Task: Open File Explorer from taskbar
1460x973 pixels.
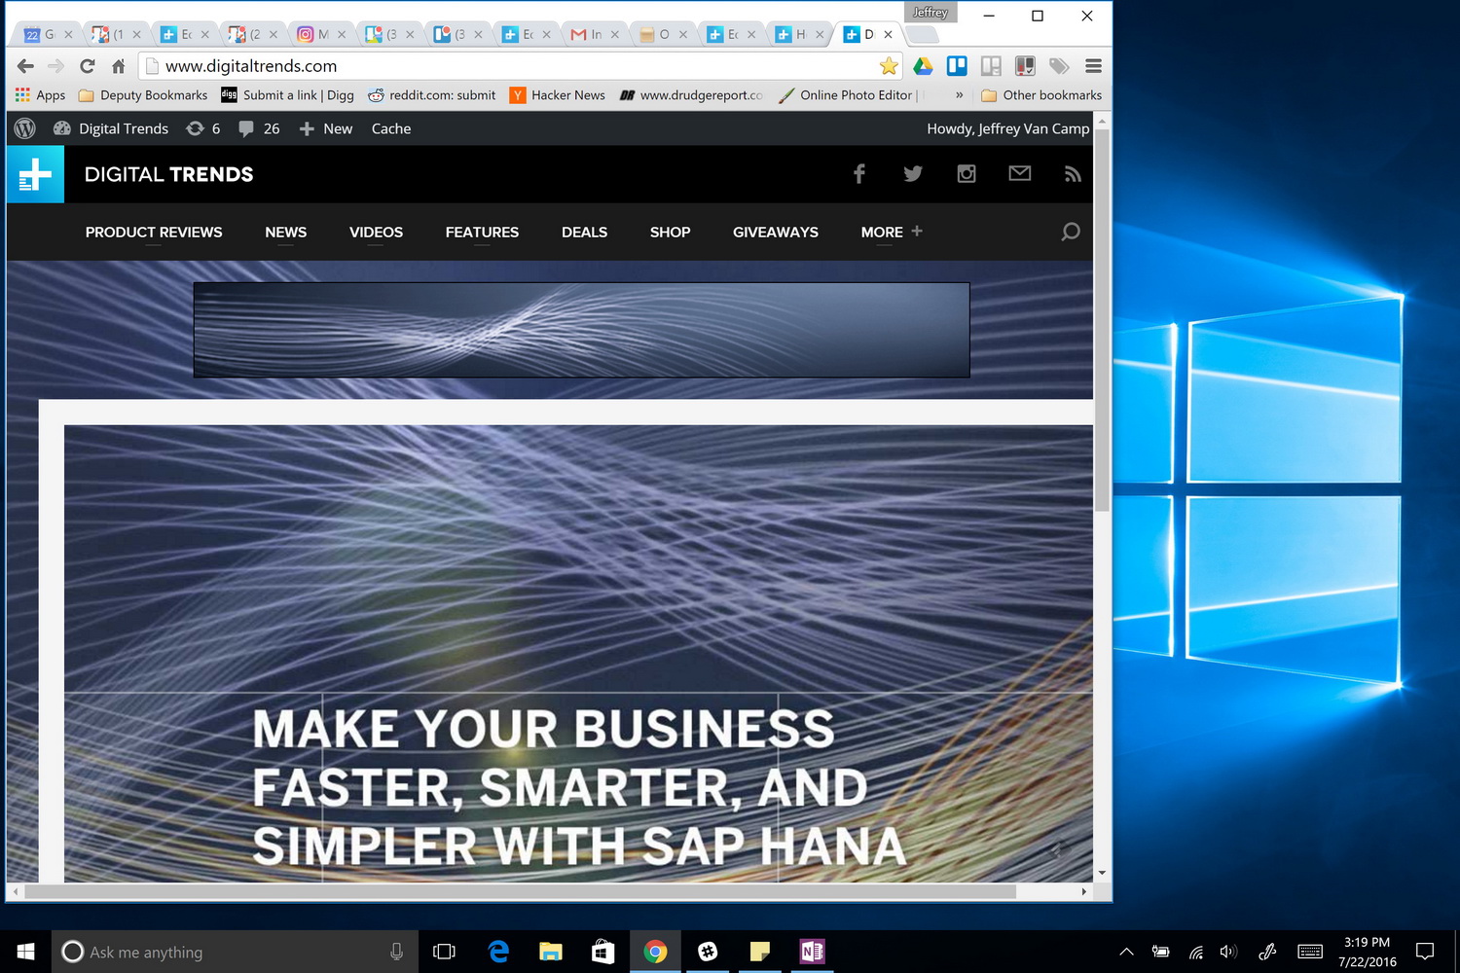Action: (550, 952)
